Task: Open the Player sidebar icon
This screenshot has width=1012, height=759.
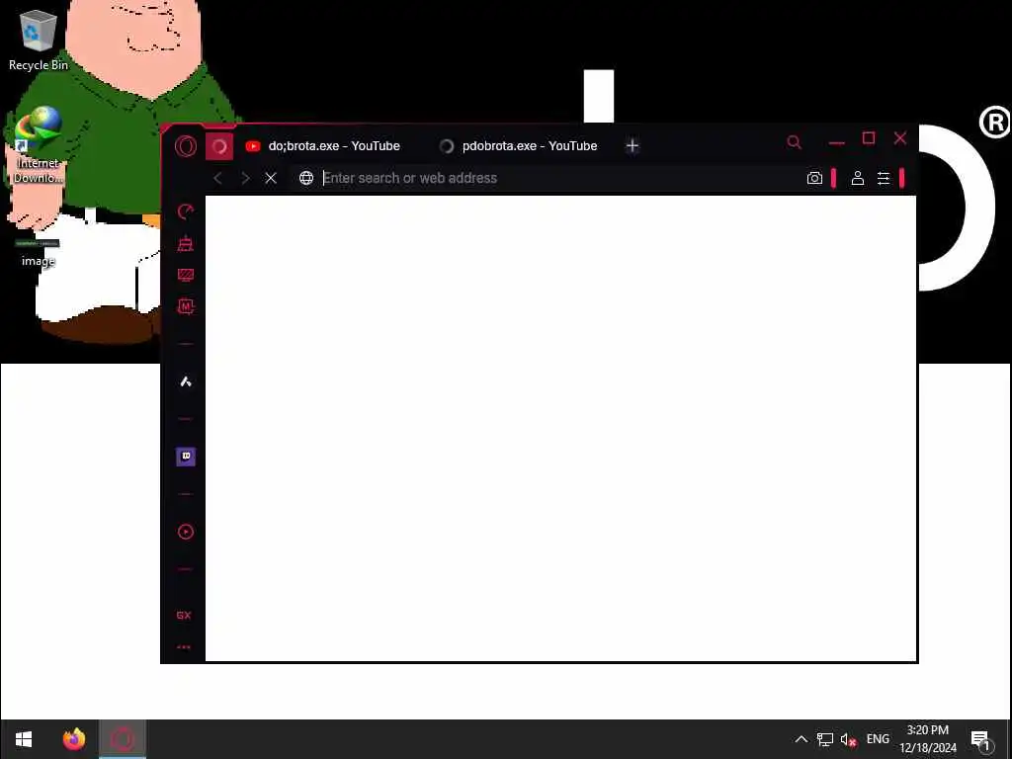Action: (186, 532)
